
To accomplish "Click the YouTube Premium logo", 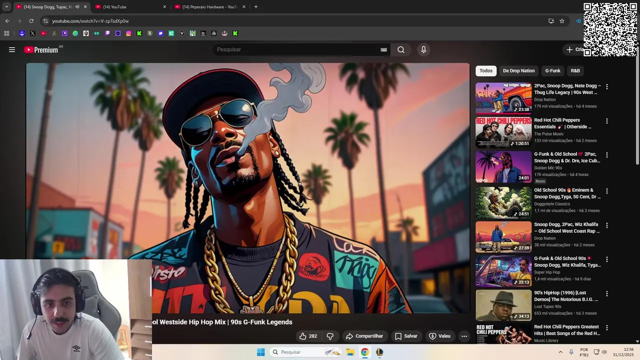I will (41, 49).
